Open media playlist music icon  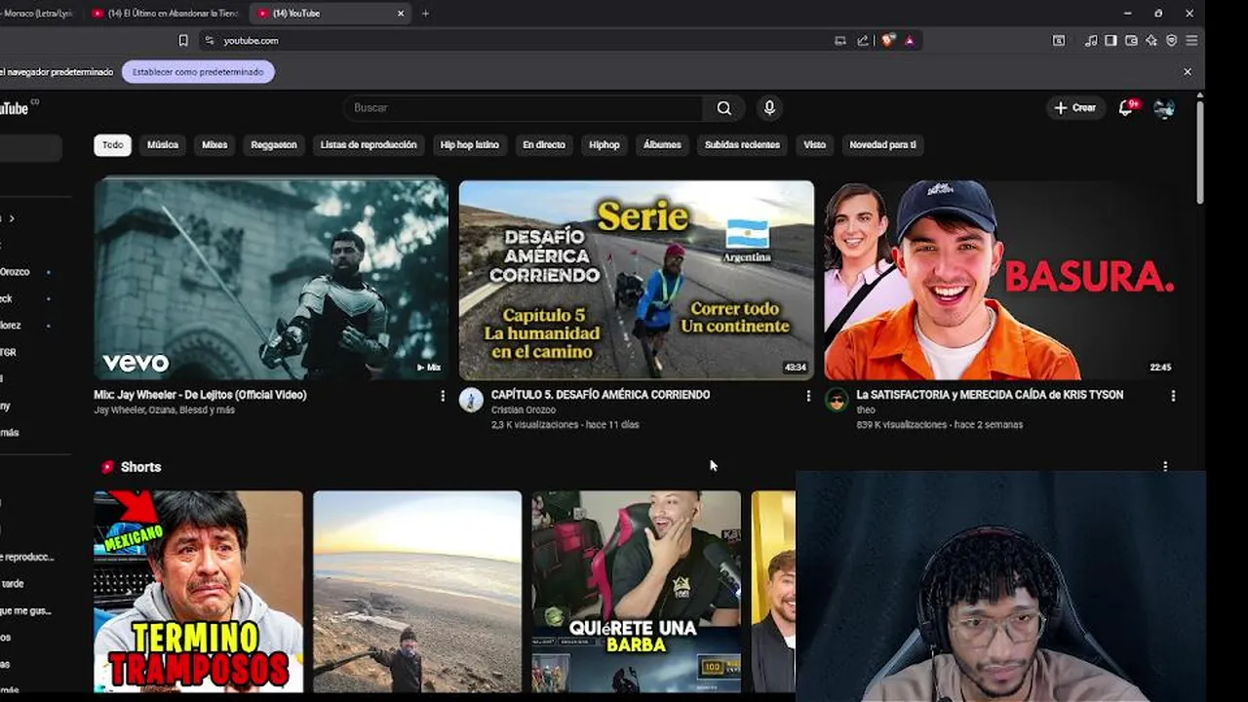(1091, 40)
